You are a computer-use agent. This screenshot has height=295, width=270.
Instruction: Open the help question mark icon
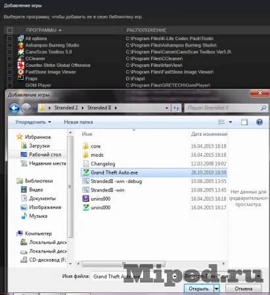[x=259, y=122]
